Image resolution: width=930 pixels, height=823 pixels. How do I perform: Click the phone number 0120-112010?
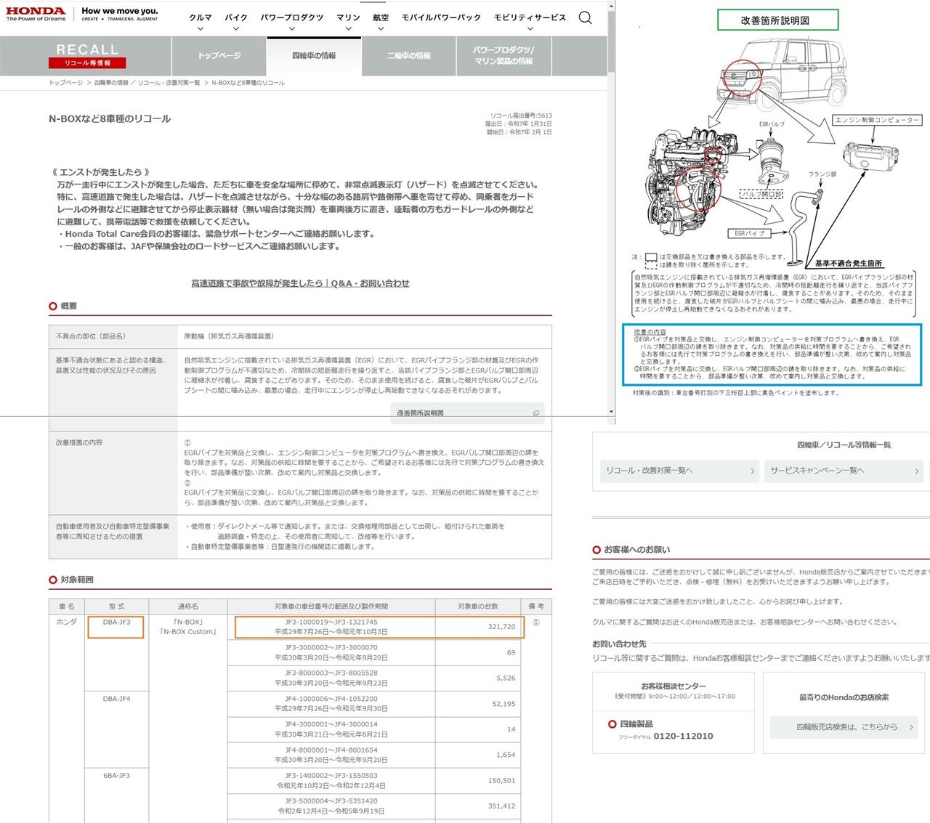[683, 736]
